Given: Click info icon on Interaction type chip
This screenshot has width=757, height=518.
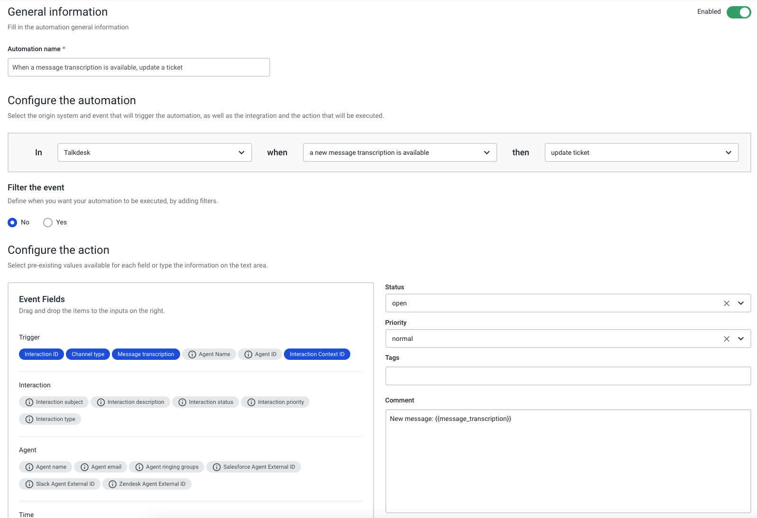Looking at the screenshot, I should pos(29,419).
